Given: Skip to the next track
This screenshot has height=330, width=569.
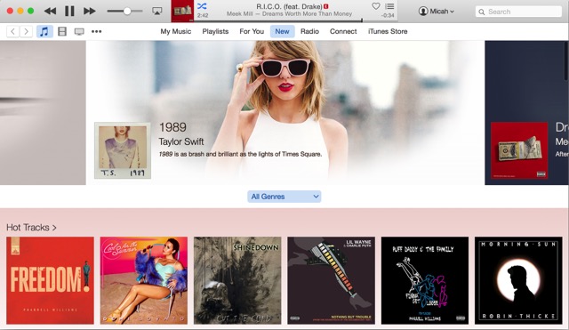Looking at the screenshot, I should [90, 11].
